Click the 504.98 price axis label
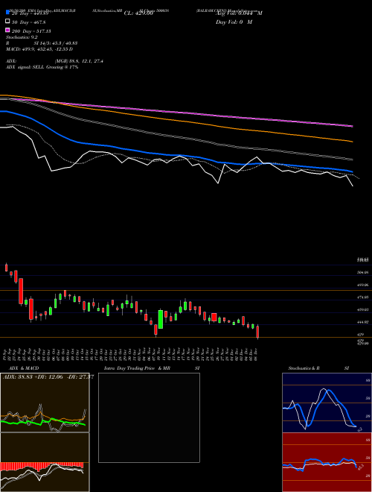Screen dimensions: 372x492 point(363,273)
